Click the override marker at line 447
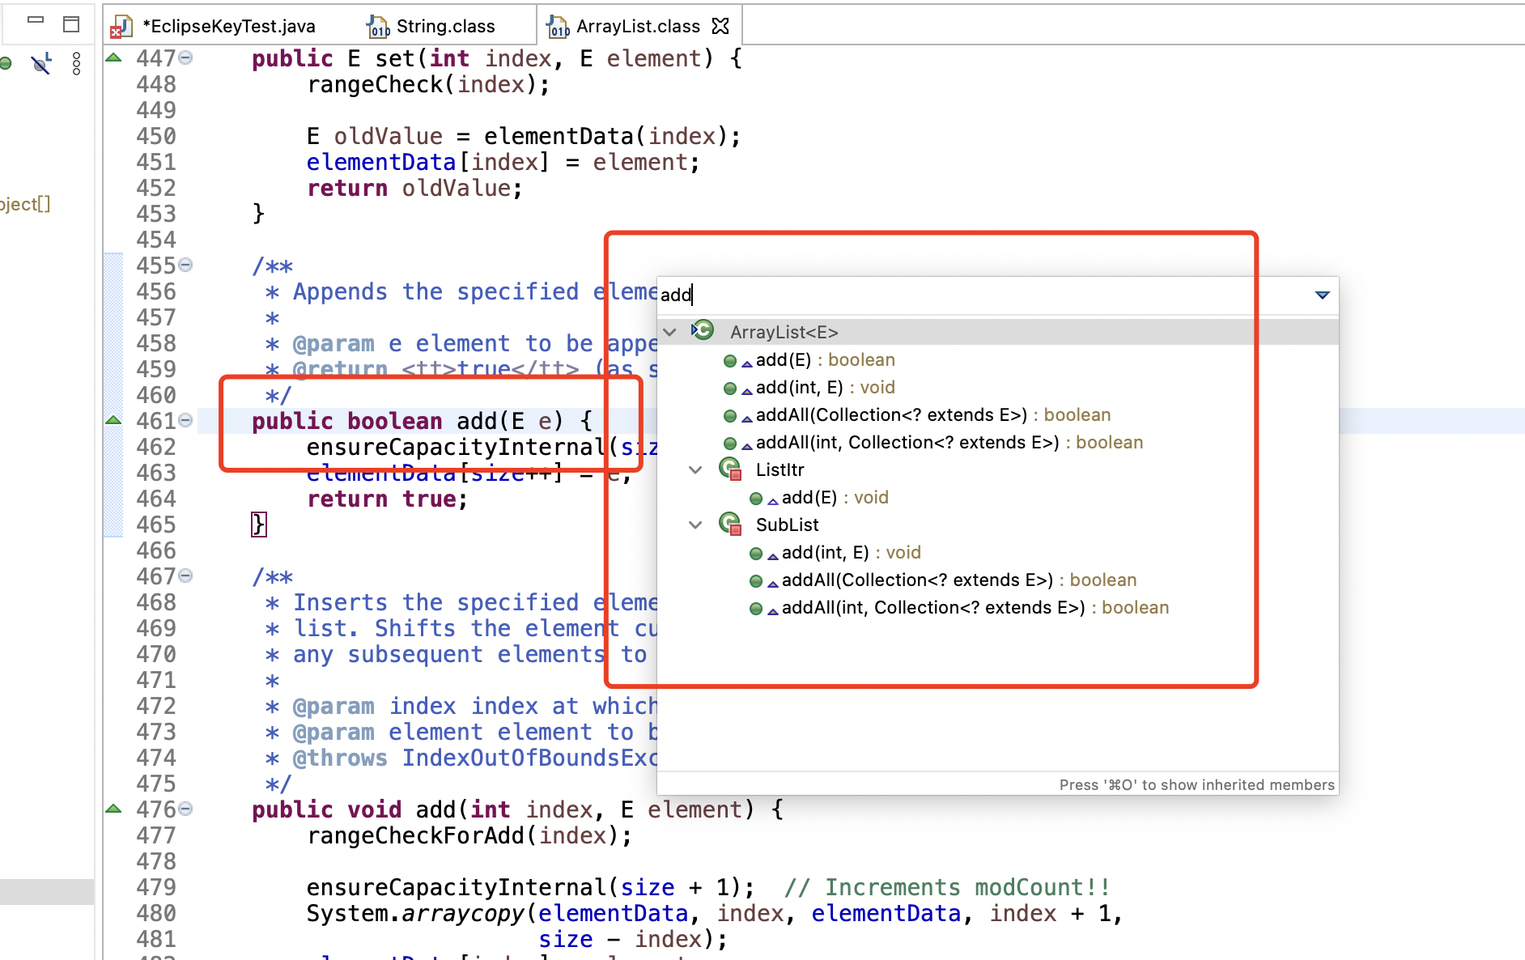Viewport: 1525px width, 960px height. (x=114, y=57)
